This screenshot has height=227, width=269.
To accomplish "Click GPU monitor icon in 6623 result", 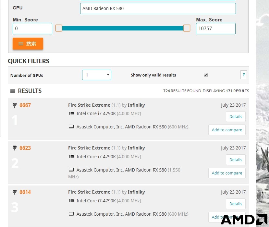I will click(71, 170).
